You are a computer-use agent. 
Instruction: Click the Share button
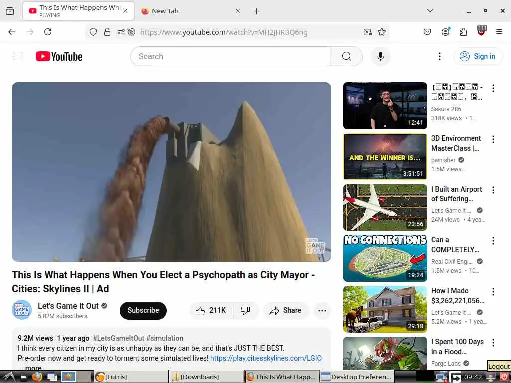(285, 310)
